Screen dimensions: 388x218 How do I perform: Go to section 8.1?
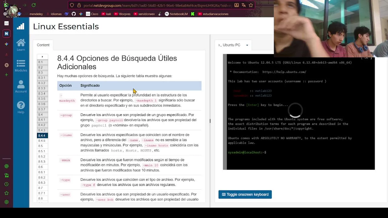tap(42, 62)
